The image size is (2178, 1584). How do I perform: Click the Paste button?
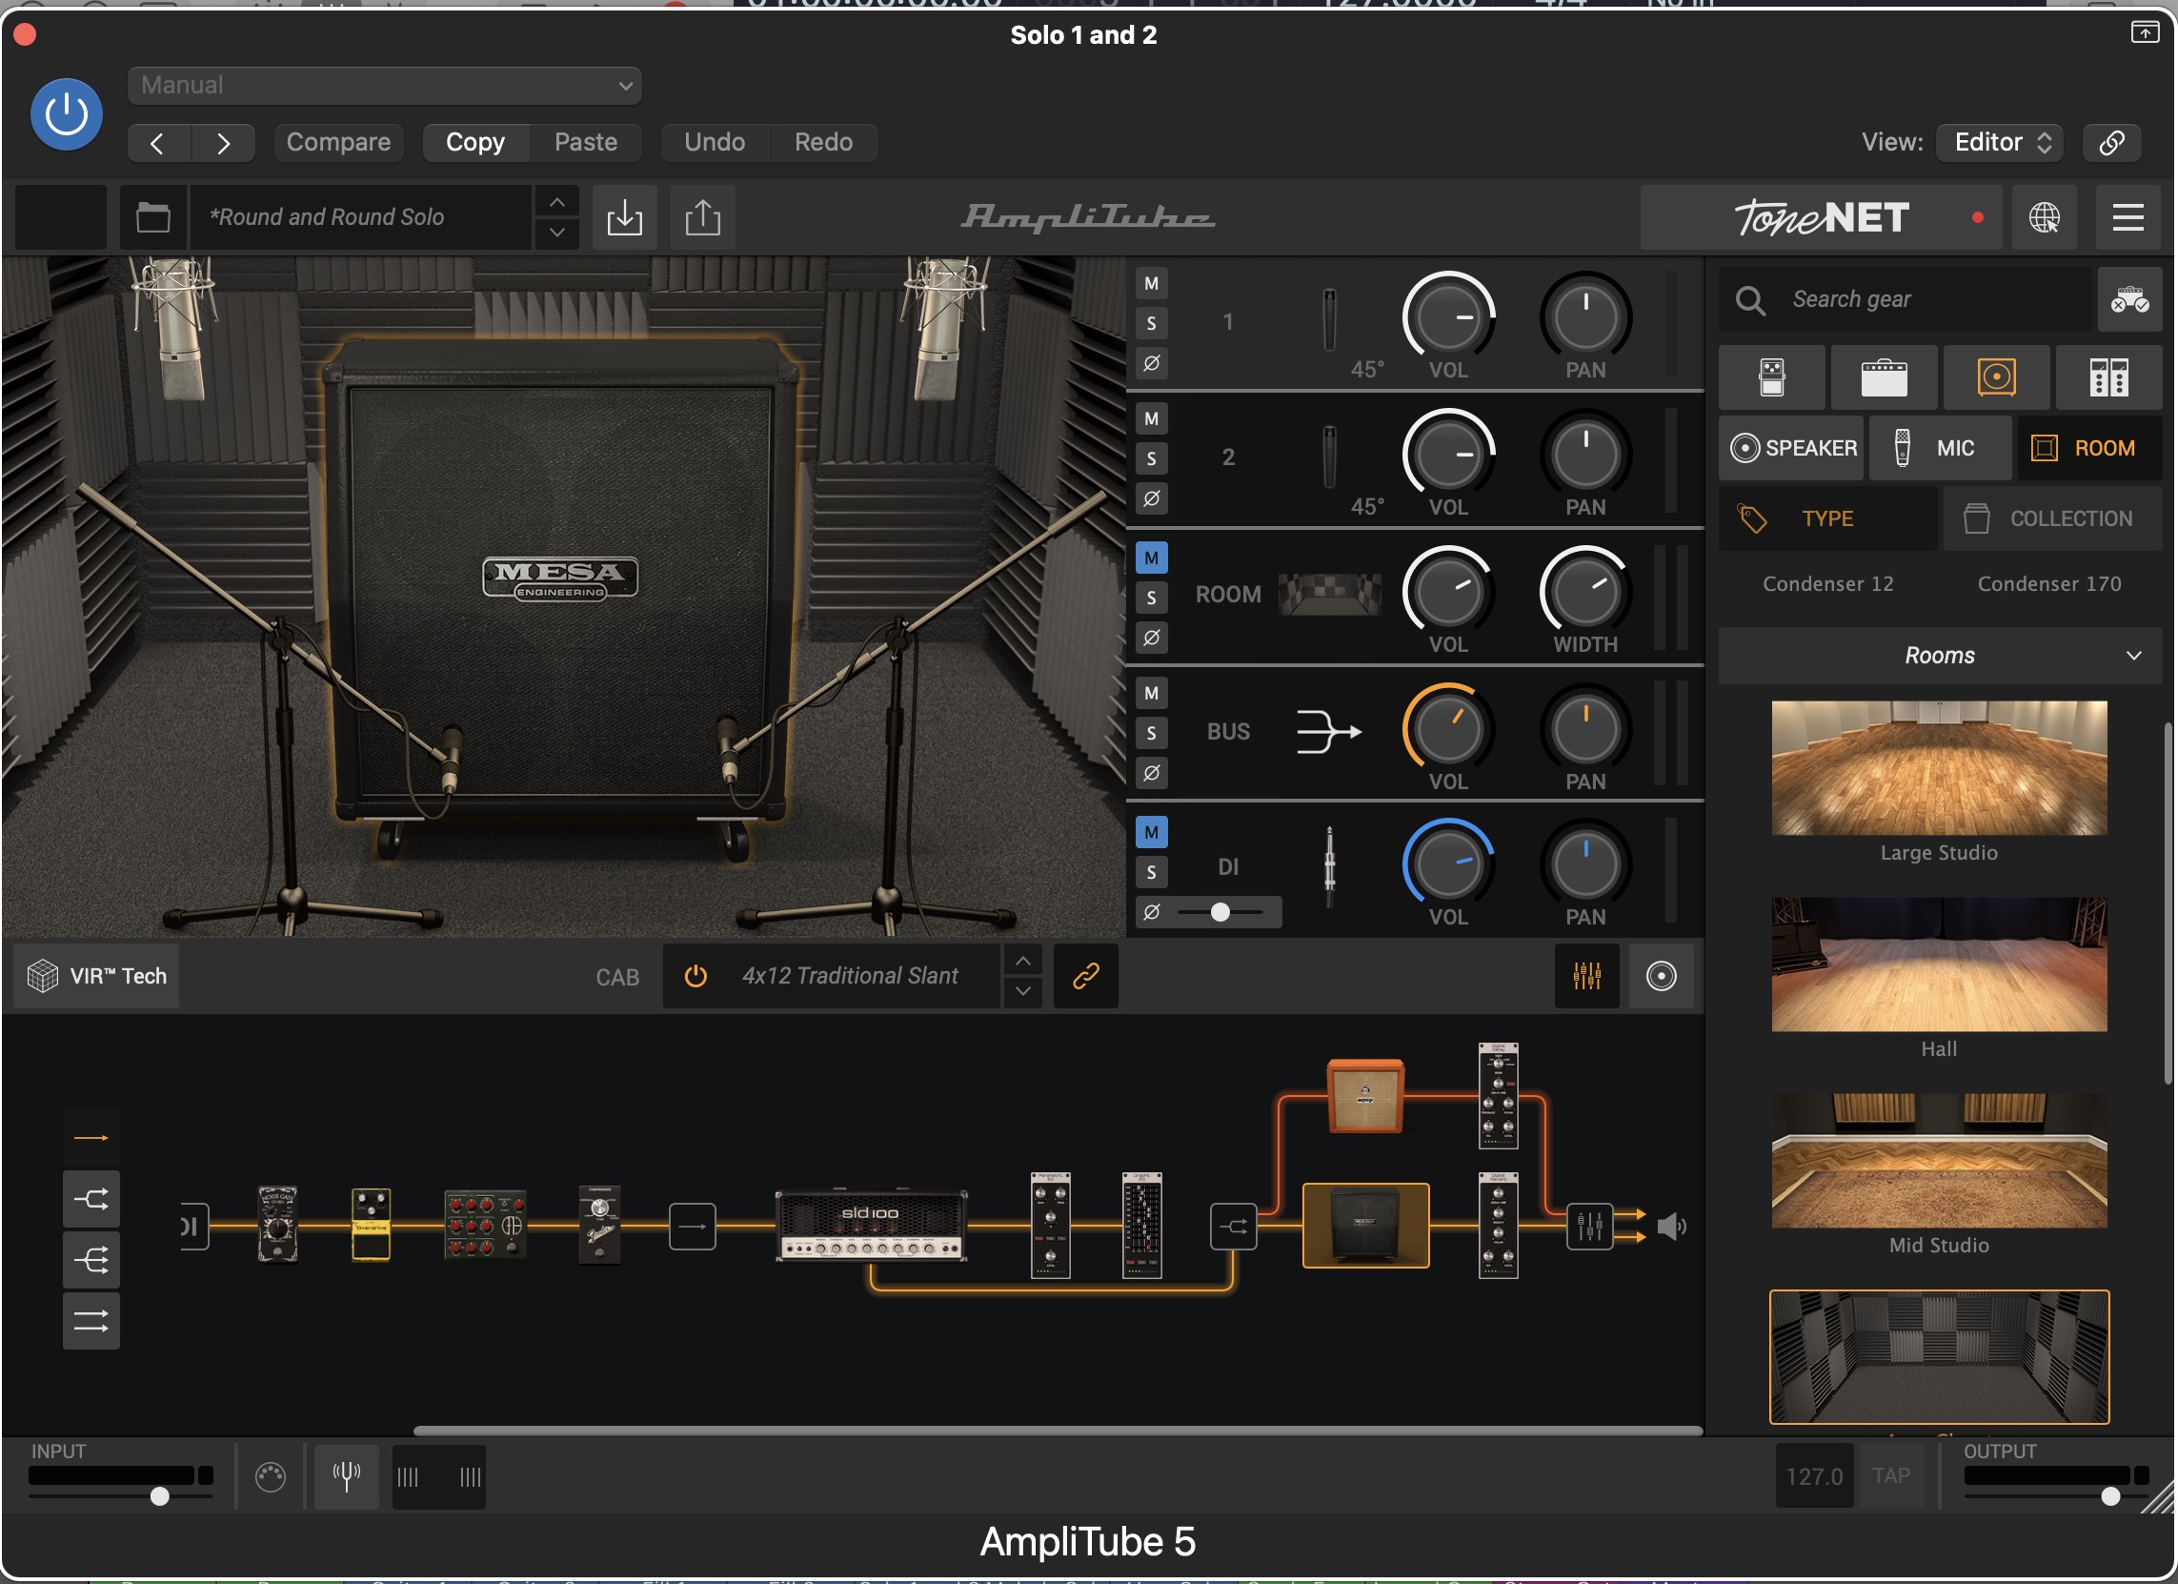(586, 142)
